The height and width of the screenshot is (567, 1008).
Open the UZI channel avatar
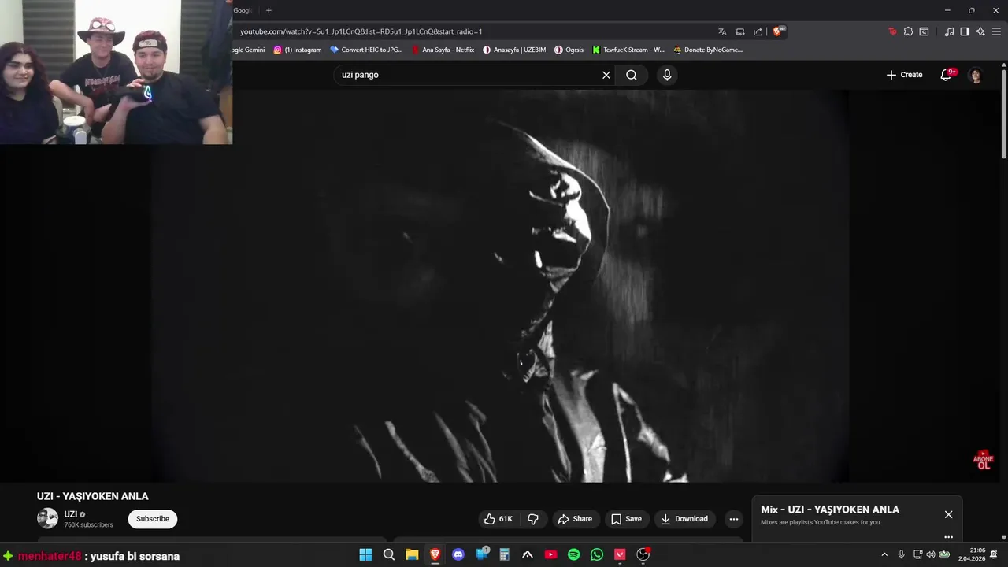point(48,518)
